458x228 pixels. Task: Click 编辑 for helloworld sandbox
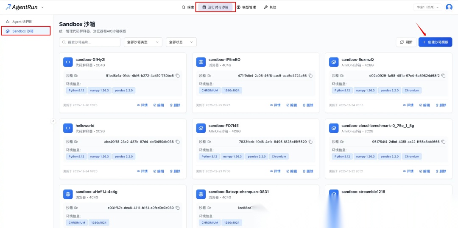point(159,171)
